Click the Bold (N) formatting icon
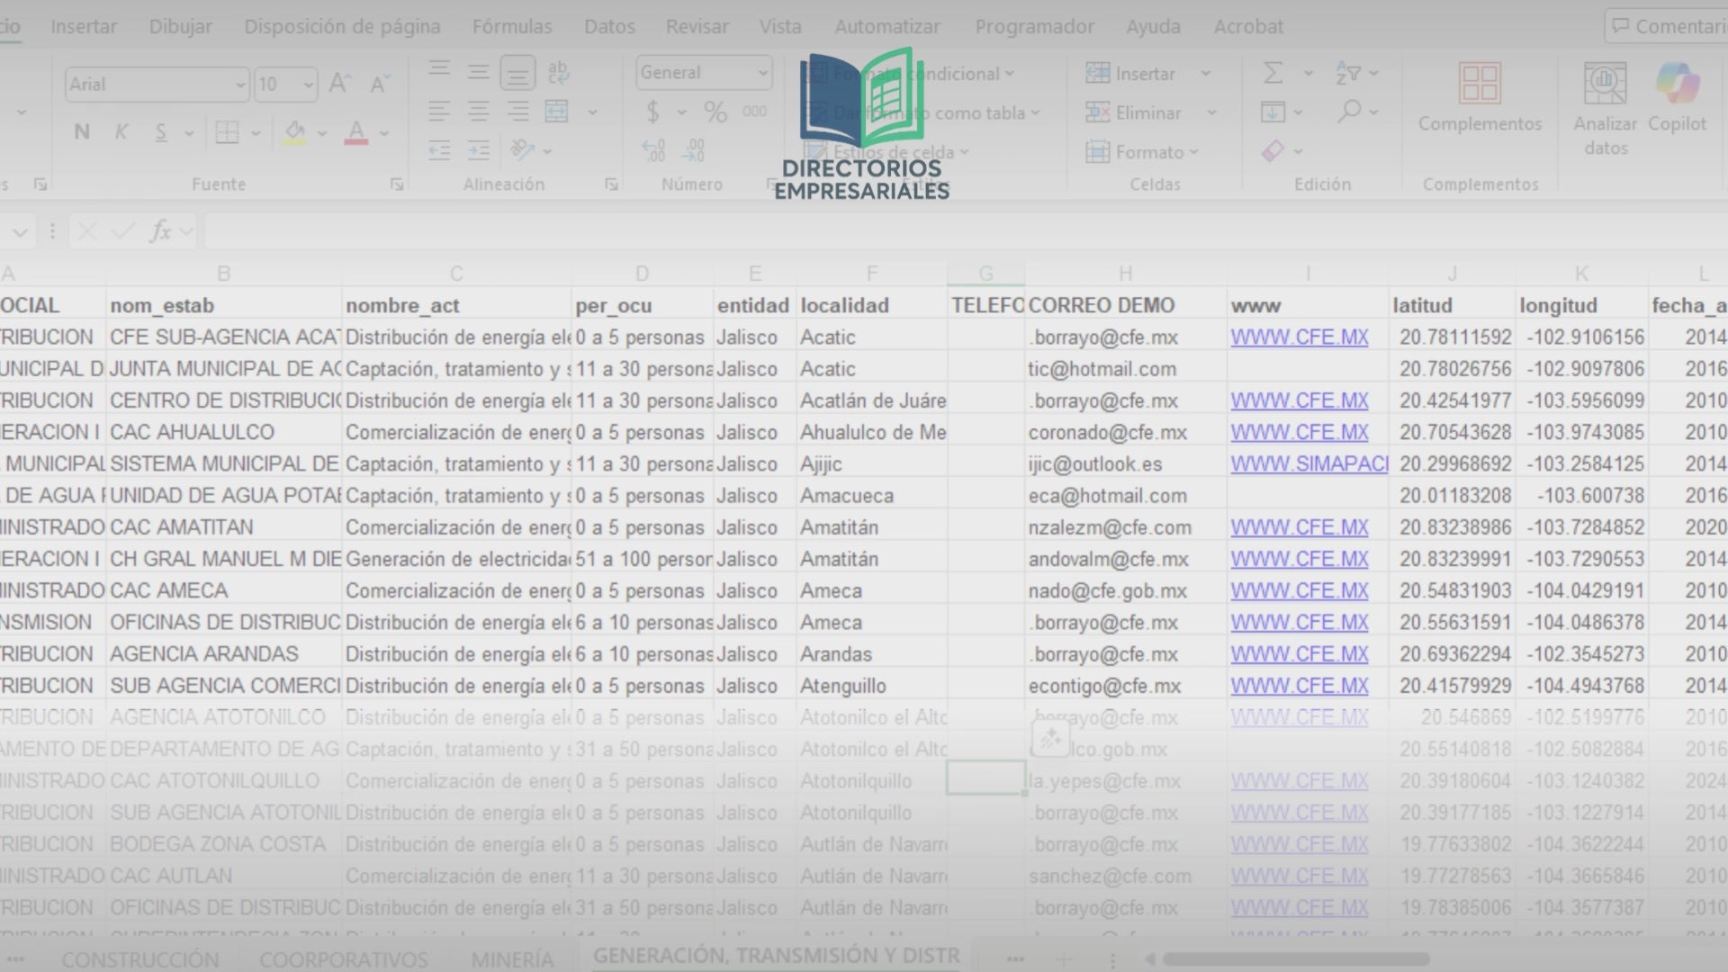Viewport: 1728px width, 972px height. 82,132
